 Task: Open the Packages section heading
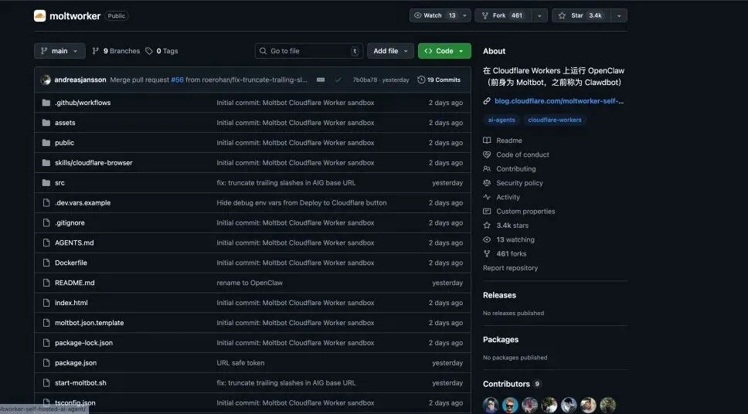[x=501, y=340]
